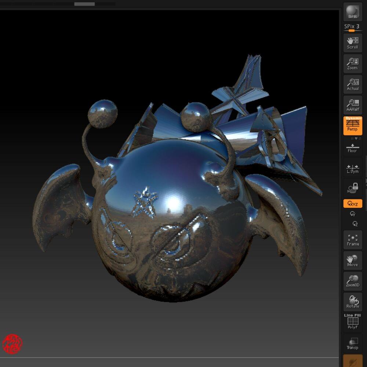Toggle Dynamic Persp perspective mode
Viewport: 367px width, 367px height.
tap(352, 126)
